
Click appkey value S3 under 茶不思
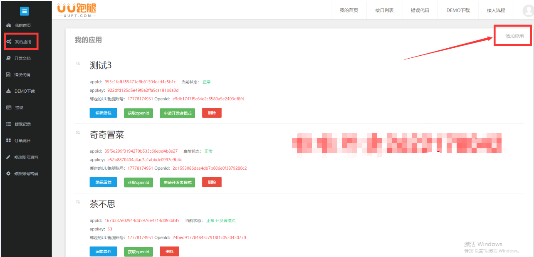[110, 229]
